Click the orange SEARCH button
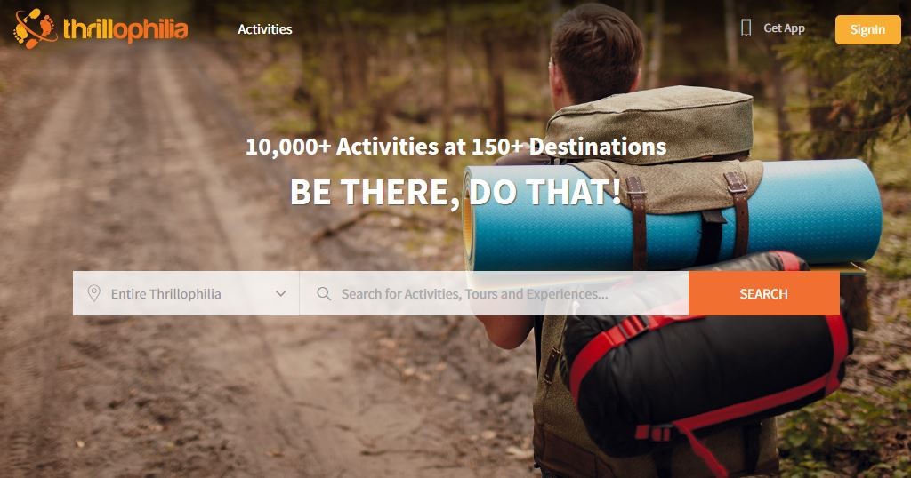 click(x=764, y=293)
